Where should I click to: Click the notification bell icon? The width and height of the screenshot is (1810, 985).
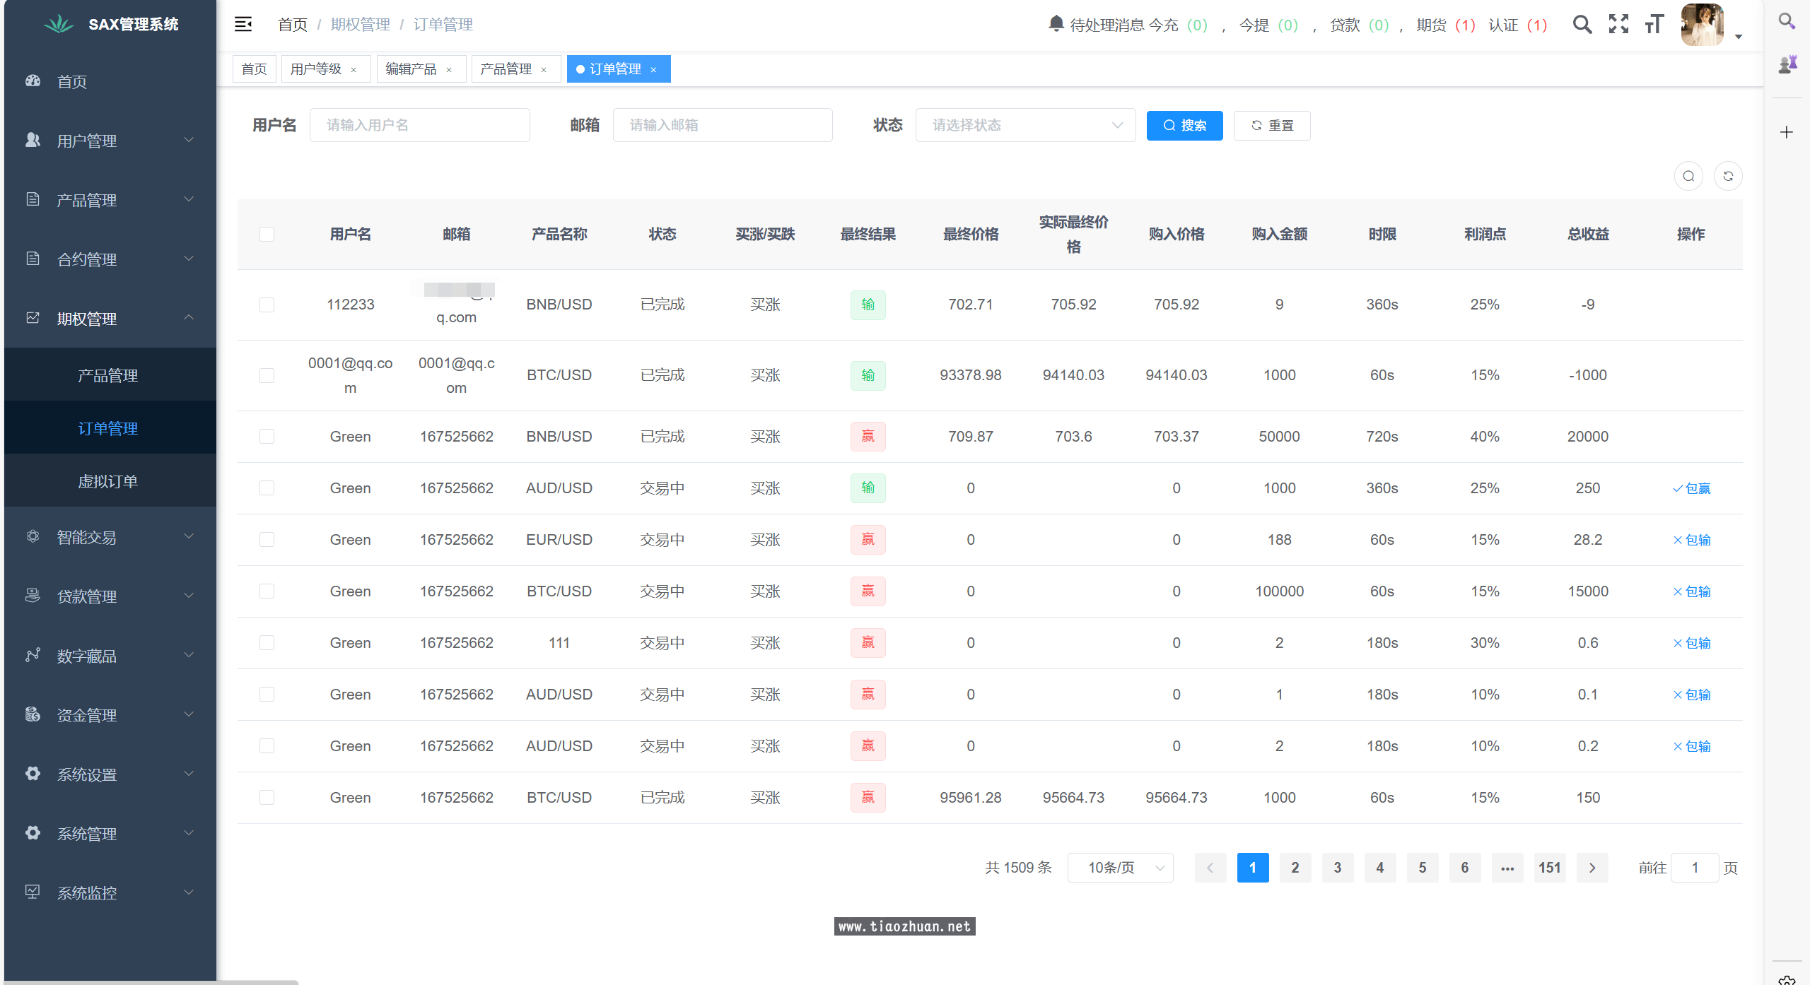click(x=1056, y=24)
